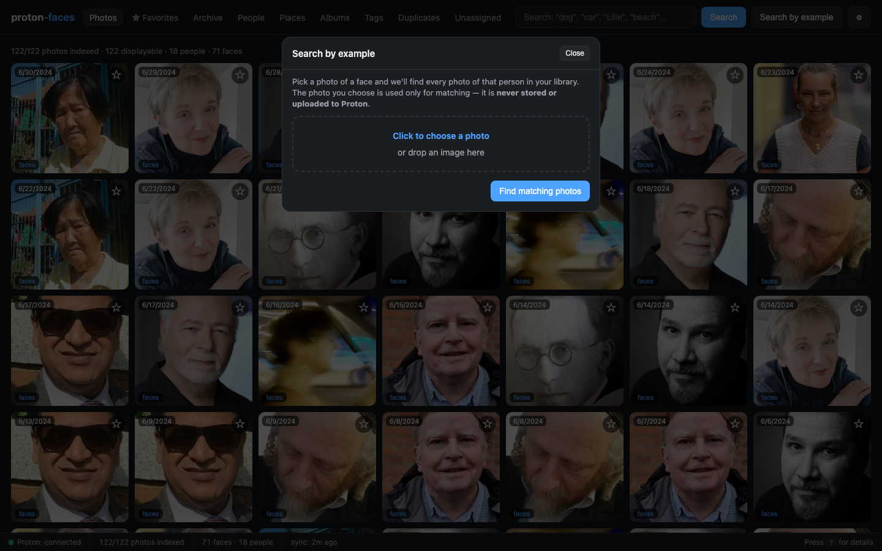
Task: Toggle the favorite star on 6/7/2024 photo
Action: click(x=735, y=424)
